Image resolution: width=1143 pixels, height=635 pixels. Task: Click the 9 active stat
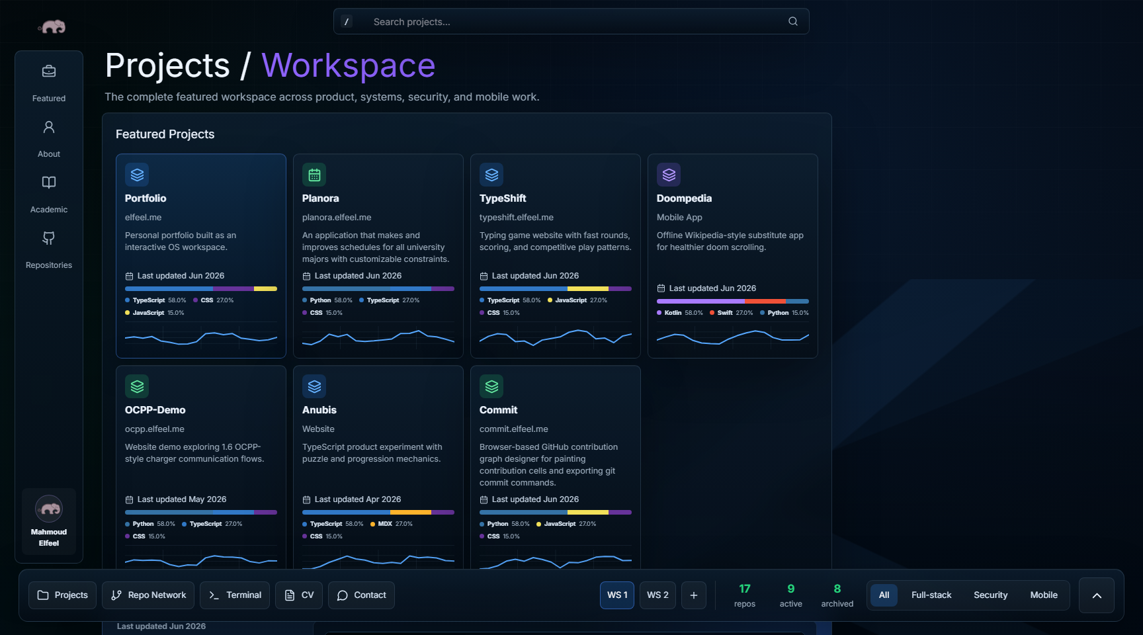click(x=791, y=595)
